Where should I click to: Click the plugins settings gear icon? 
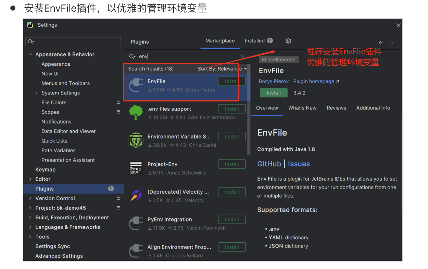288,41
